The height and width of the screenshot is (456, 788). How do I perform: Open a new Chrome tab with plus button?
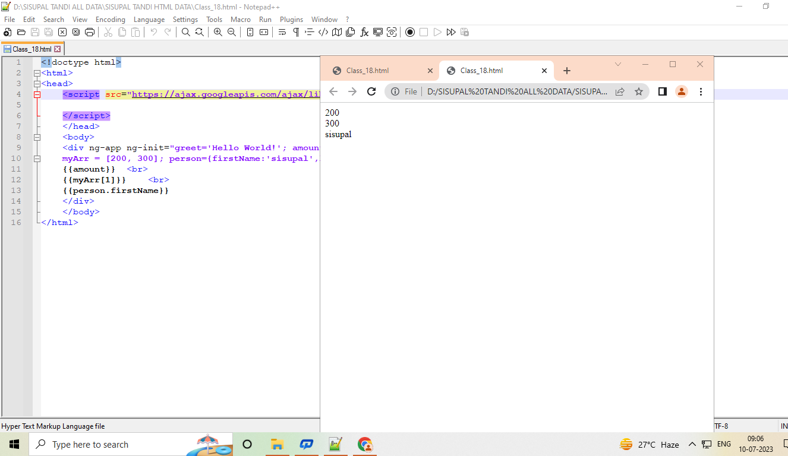[x=566, y=71]
